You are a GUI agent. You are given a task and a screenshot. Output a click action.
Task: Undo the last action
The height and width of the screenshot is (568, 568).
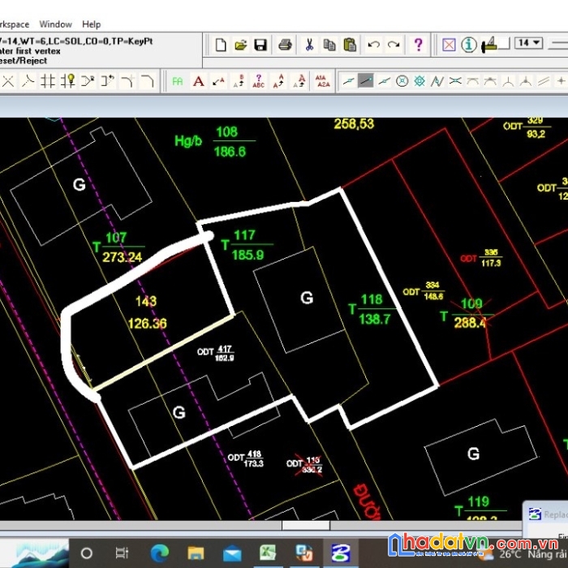point(373,45)
